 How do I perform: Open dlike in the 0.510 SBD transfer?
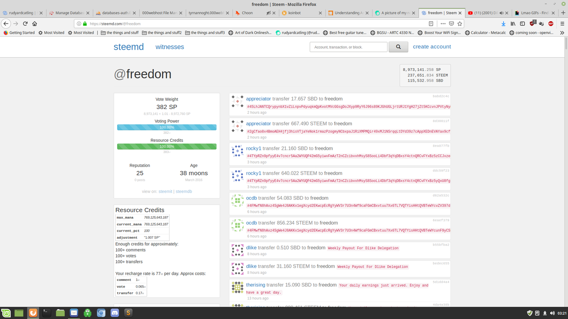click(251, 248)
